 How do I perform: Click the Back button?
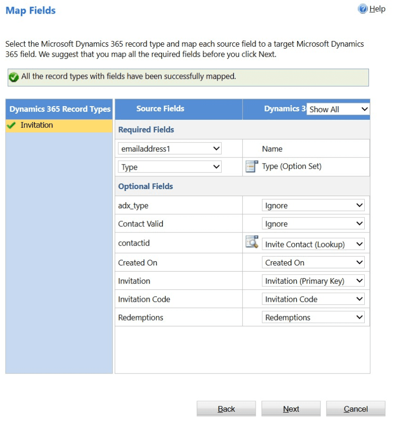coord(226,409)
